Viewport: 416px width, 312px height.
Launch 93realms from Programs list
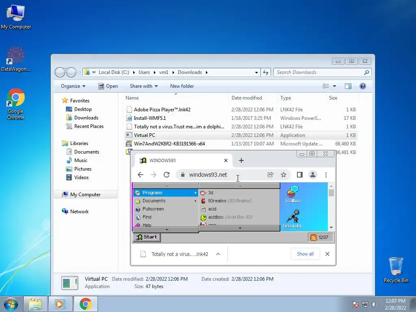tap(239, 201)
